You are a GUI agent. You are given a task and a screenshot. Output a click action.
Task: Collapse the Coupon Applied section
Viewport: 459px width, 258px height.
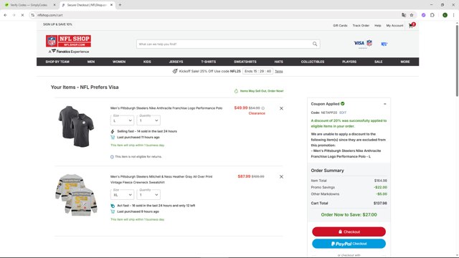coord(385,104)
